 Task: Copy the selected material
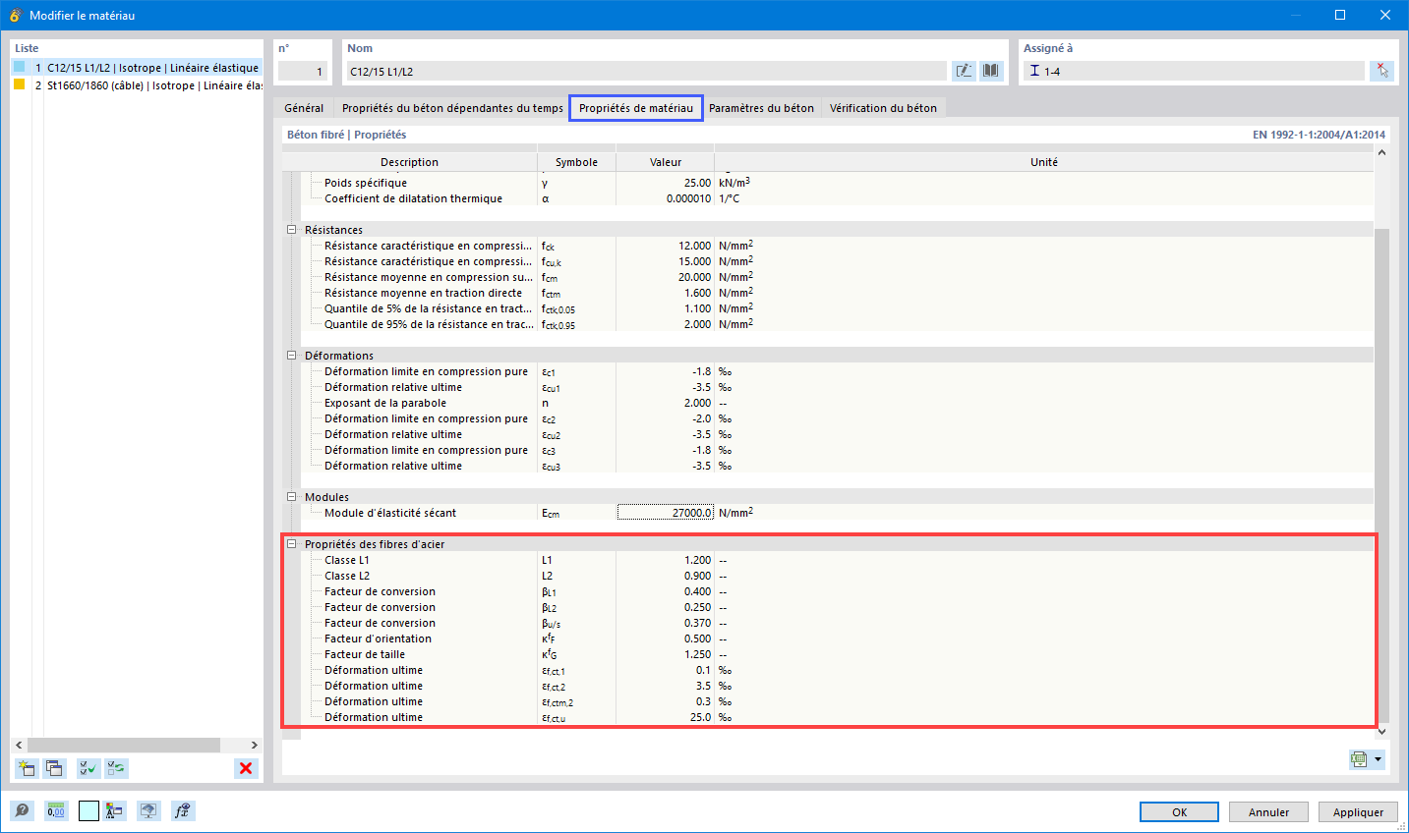coord(56,768)
